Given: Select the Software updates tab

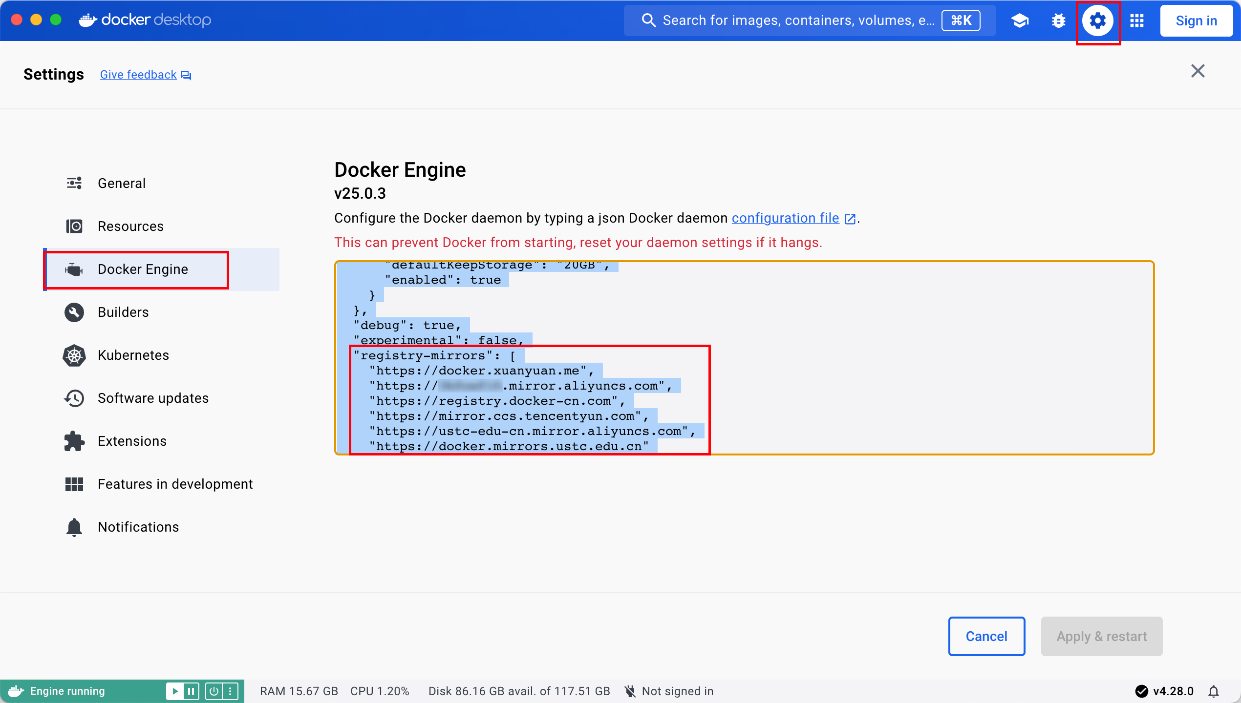Looking at the screenshot, I should tap(161, 398).
